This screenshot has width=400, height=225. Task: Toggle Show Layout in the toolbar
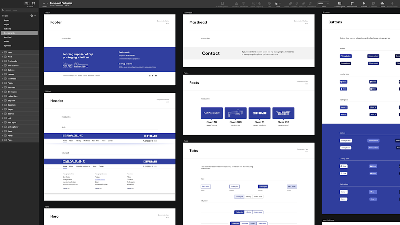click(340, 3)
